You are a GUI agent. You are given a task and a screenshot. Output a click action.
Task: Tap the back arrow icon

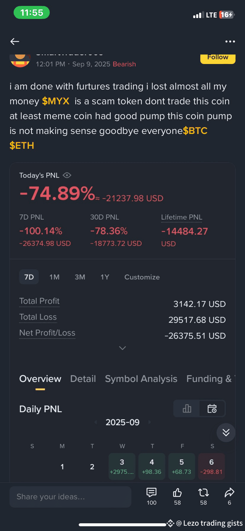point(15,41)
